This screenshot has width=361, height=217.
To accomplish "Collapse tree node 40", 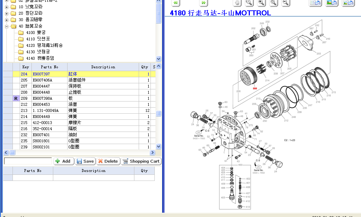I will point(7,26).
